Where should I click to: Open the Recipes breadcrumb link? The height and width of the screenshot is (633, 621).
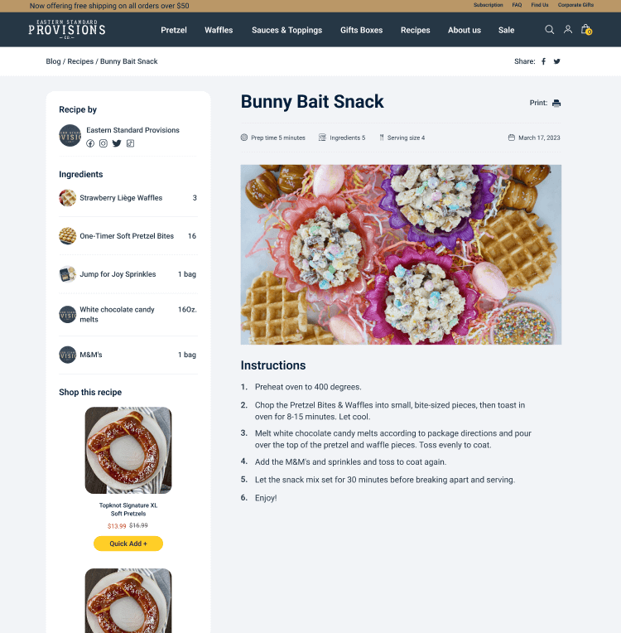pyautogui.click(x=80, y=61)
